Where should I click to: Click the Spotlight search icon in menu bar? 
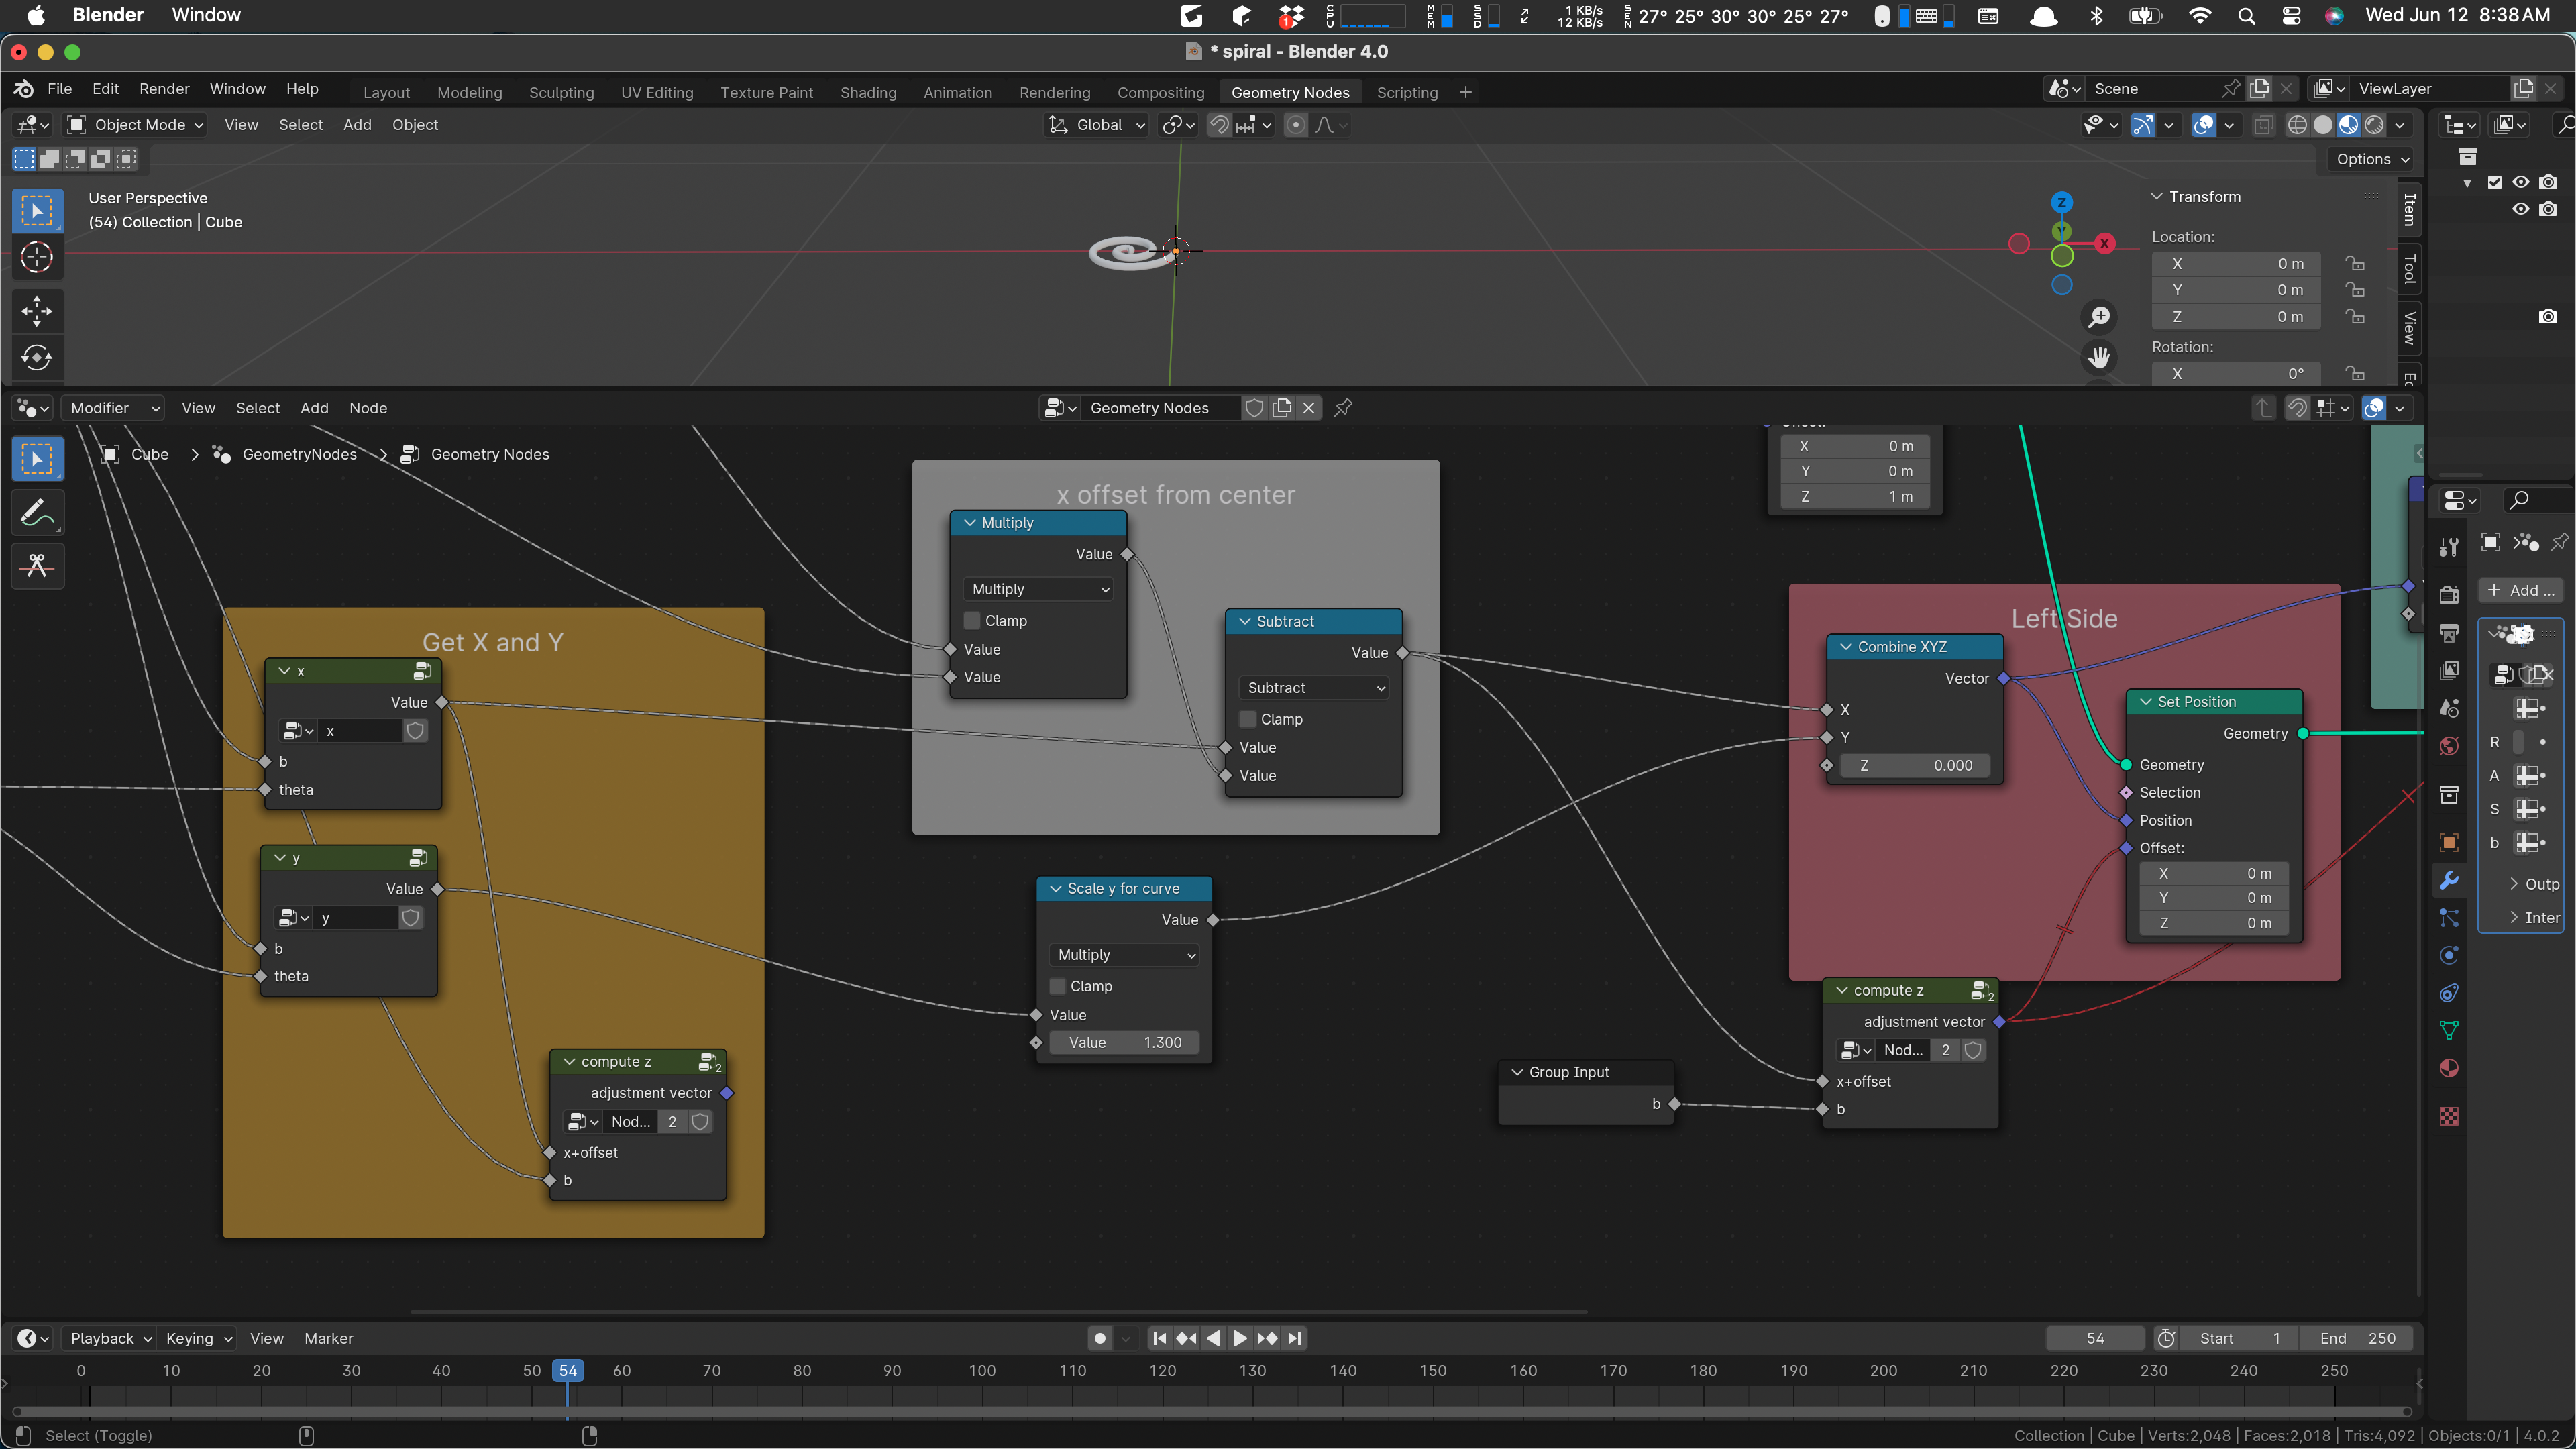tap(2246, 16)
